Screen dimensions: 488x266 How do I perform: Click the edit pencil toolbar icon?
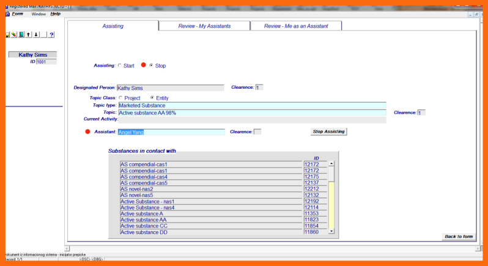point(14,35)
